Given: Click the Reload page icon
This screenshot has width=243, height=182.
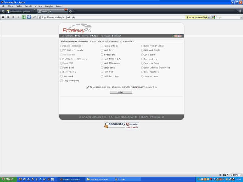Looking at the screenshot, I should point(23,17).
